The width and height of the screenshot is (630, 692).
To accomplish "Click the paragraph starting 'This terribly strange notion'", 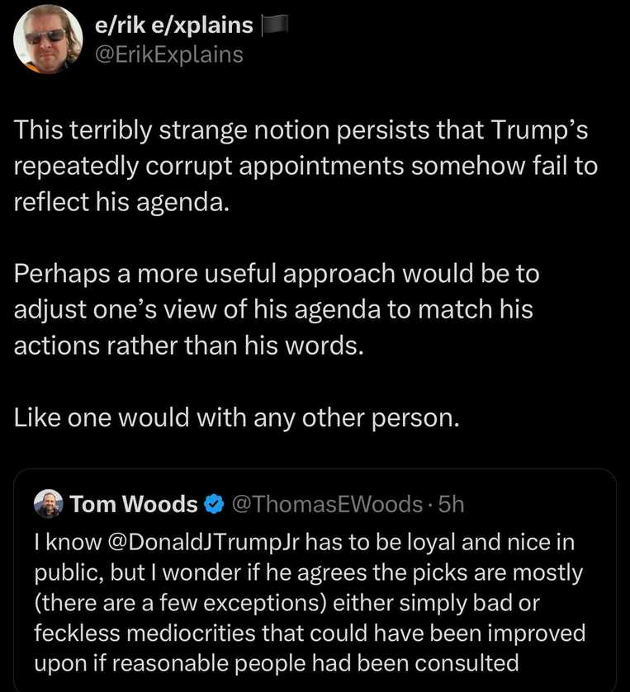I will 306,167.
